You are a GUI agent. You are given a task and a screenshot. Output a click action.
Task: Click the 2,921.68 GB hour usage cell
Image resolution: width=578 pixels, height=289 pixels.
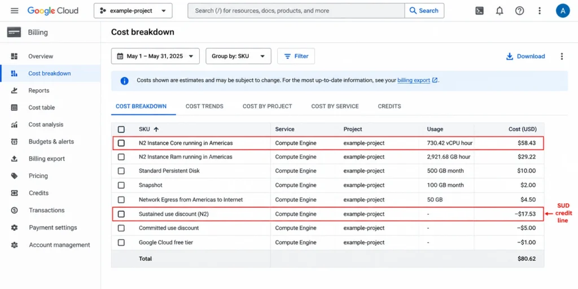coord(449,157)
